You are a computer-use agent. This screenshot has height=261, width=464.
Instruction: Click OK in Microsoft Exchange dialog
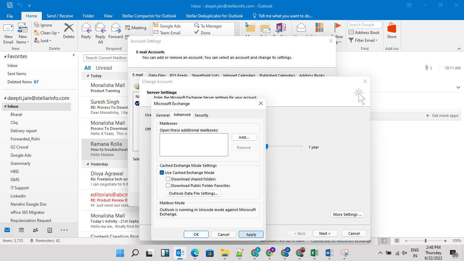(x=196, y=234)
